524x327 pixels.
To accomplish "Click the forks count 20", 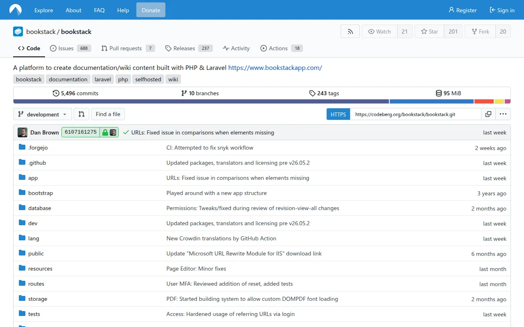I will pos(503,31).
